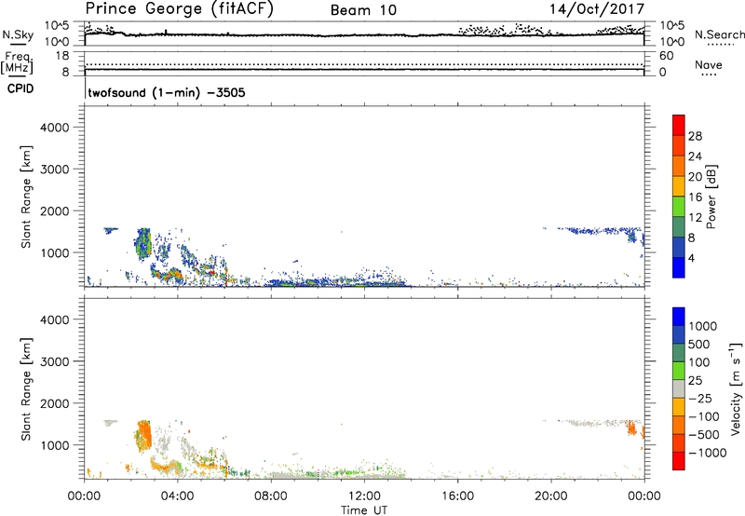Viewport: 745px width, 516px height.
Task: Click the power panel 'Slant Range [km]' label
Action: [x=26, y=197]
